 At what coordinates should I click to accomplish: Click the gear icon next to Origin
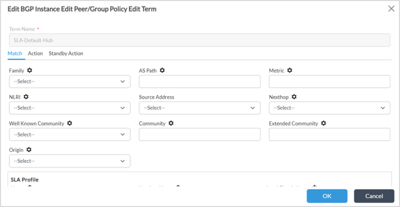(x=29, y=150)
